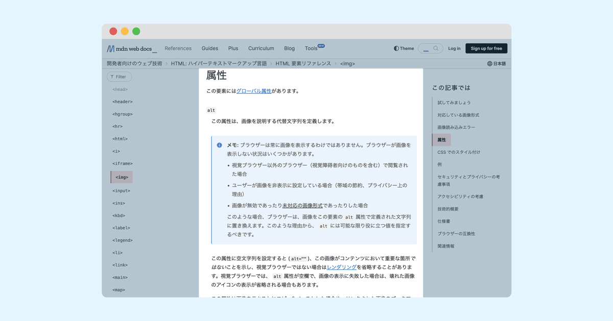Click the Sign up for free button
This screenshot has width=613, height=321.
point(486,48)
